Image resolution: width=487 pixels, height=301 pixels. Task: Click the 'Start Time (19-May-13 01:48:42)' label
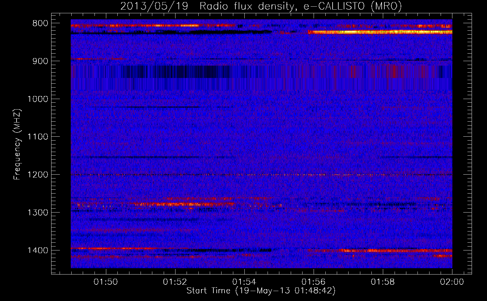click(261, 291)
